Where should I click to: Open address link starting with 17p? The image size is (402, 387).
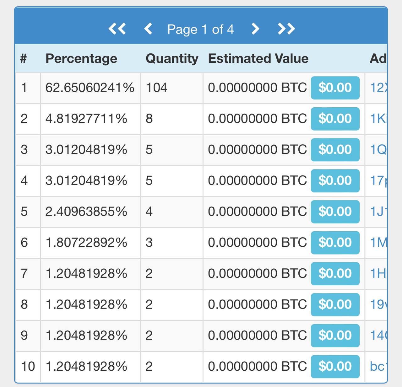[378, 181]
